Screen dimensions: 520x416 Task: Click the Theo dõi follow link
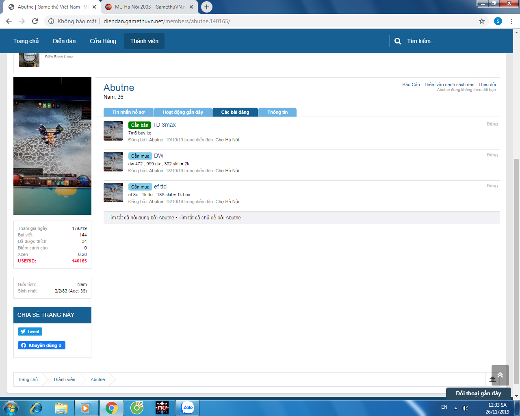tap(487, 84)
